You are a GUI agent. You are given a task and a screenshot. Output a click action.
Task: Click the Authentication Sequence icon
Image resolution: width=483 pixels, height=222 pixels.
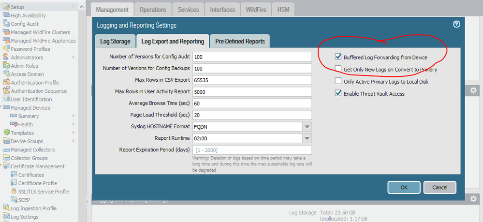[x=6, y=90]
